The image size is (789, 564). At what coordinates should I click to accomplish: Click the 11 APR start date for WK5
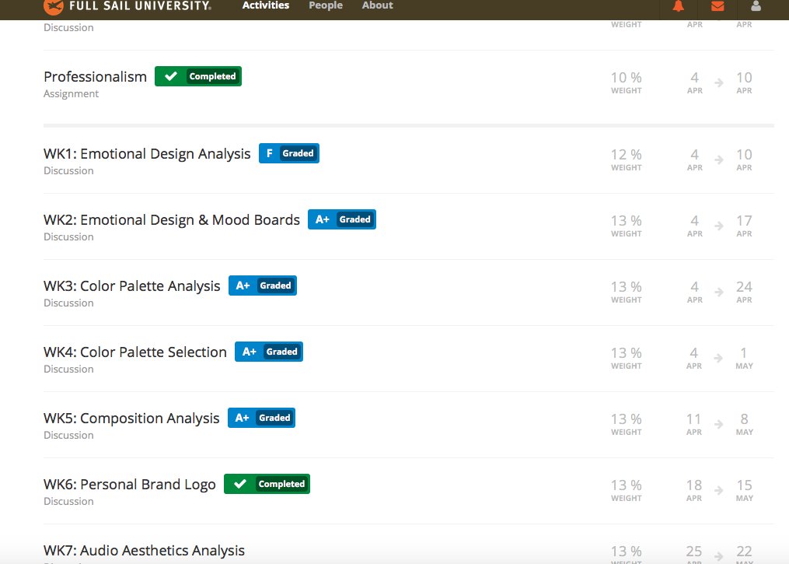tap(694, 424)
